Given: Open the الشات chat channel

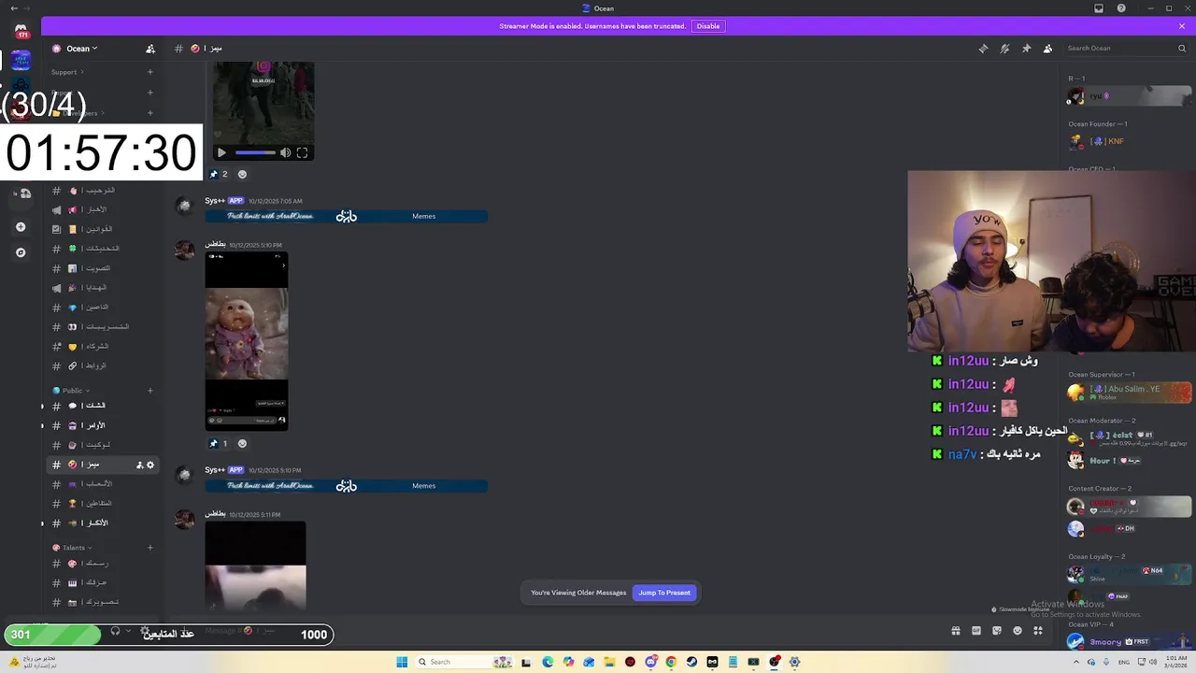Looking at the screenshot, I should [103, 406].
